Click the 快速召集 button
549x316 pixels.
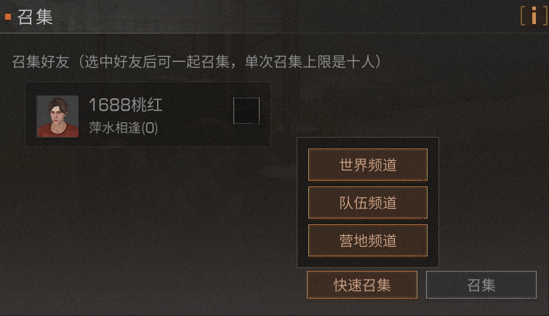[x=362, y=285]
